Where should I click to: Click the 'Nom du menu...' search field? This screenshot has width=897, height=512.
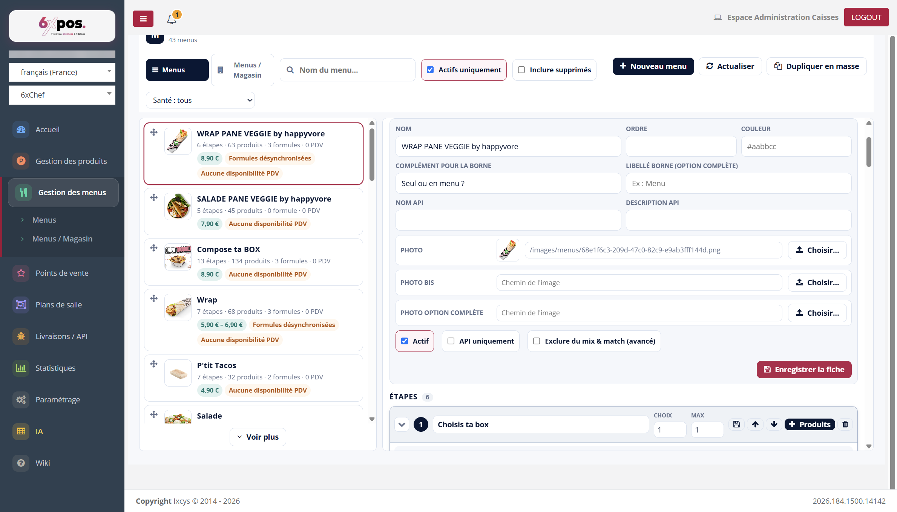pos(347,70)
